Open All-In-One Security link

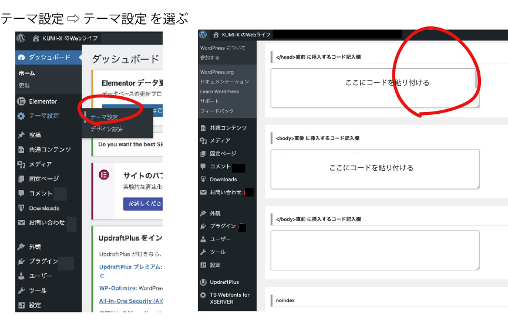click(131, 301)
